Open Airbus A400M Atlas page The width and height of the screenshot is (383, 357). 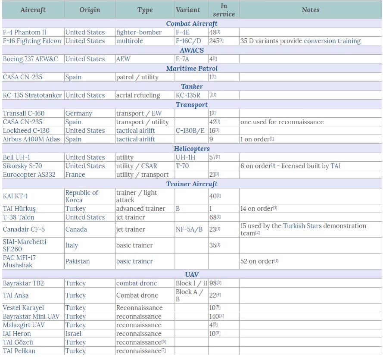(31, 139)
